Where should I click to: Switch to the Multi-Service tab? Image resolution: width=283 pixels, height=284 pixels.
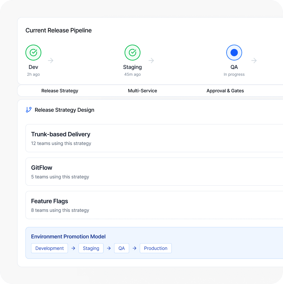[x=142, y=91]
